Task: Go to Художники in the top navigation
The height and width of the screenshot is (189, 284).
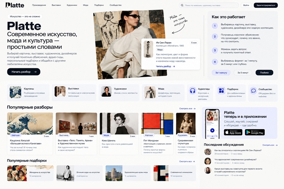Action: point(72,5)
